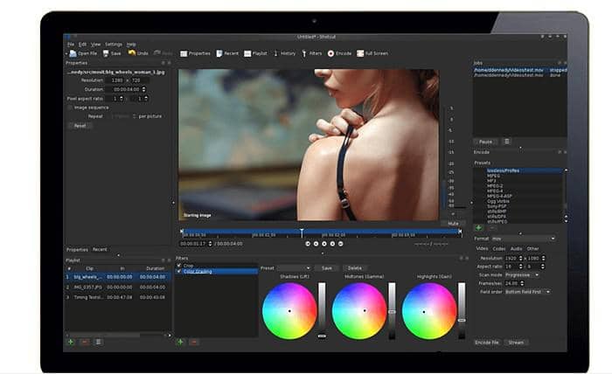Expand the Format dropdown in Encode panel
Image resolution: width=612 pixels, height=374 pixels.
click(523, 238)
